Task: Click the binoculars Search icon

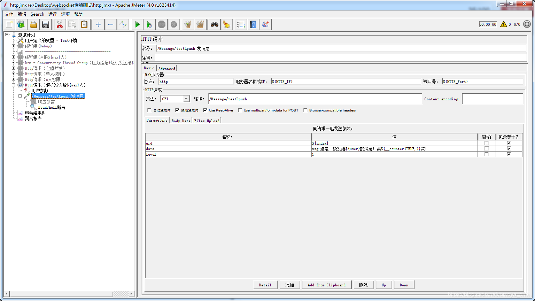Action: click(x=215, y=24)
